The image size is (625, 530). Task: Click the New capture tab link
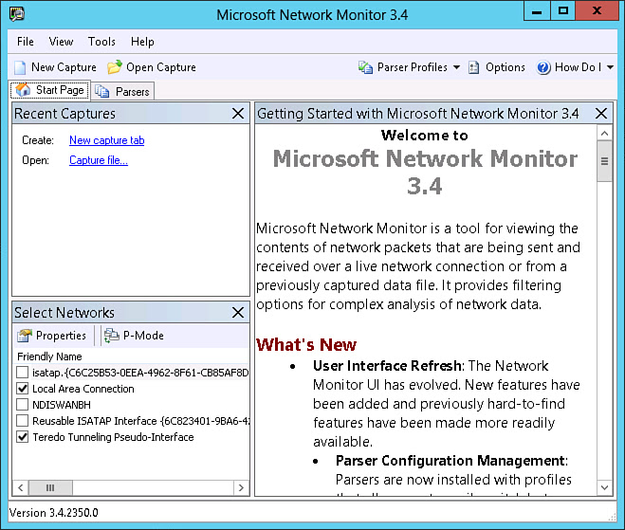click(x=107, y=140)
